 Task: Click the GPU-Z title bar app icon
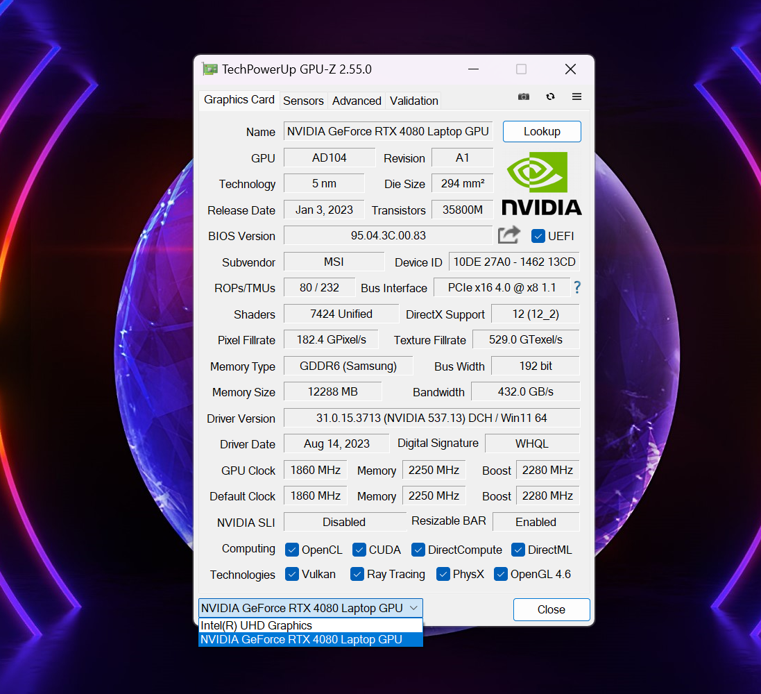pyautogui.click(x=210, y=69)
